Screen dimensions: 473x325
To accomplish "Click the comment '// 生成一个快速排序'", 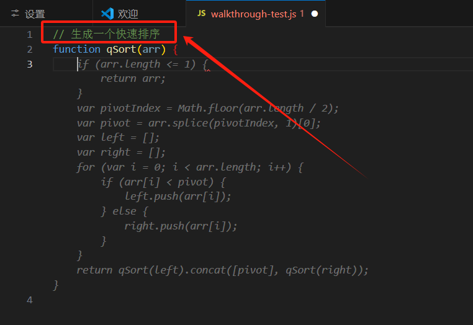I will (106, 34).
